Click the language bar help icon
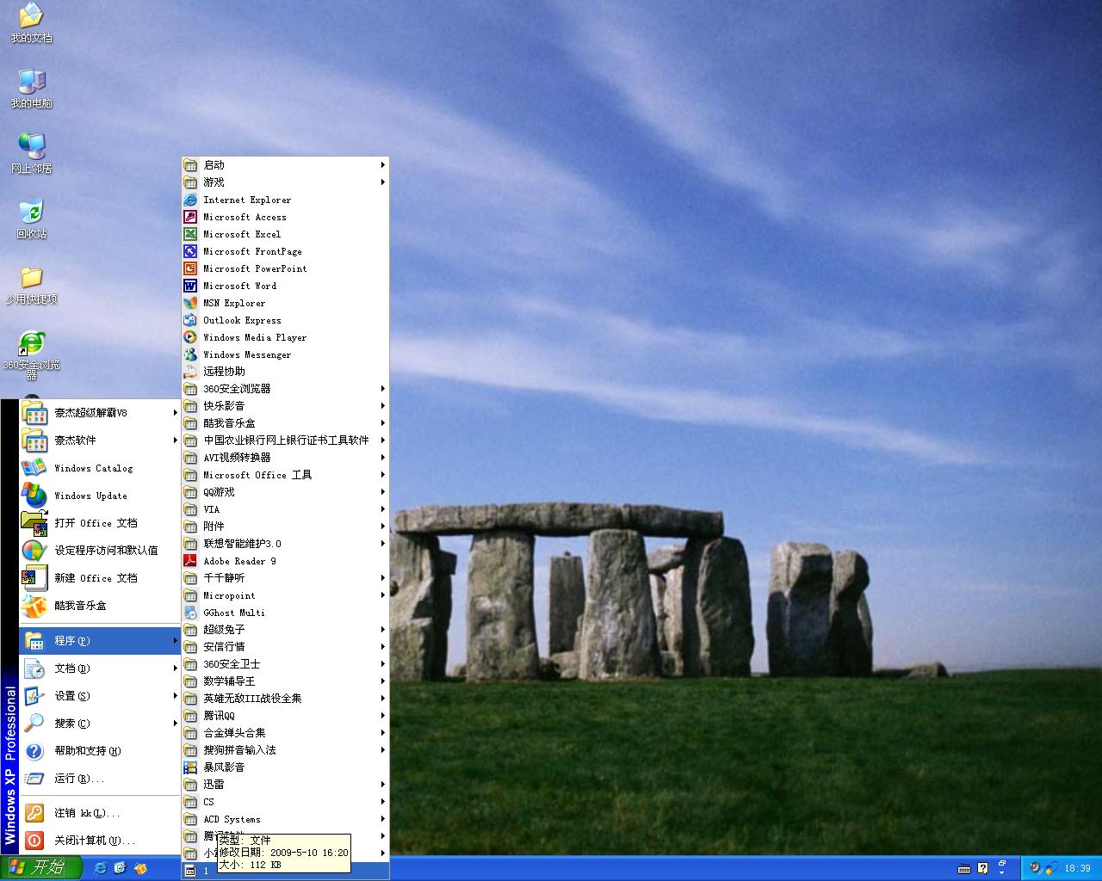 [x=983, y=868]
